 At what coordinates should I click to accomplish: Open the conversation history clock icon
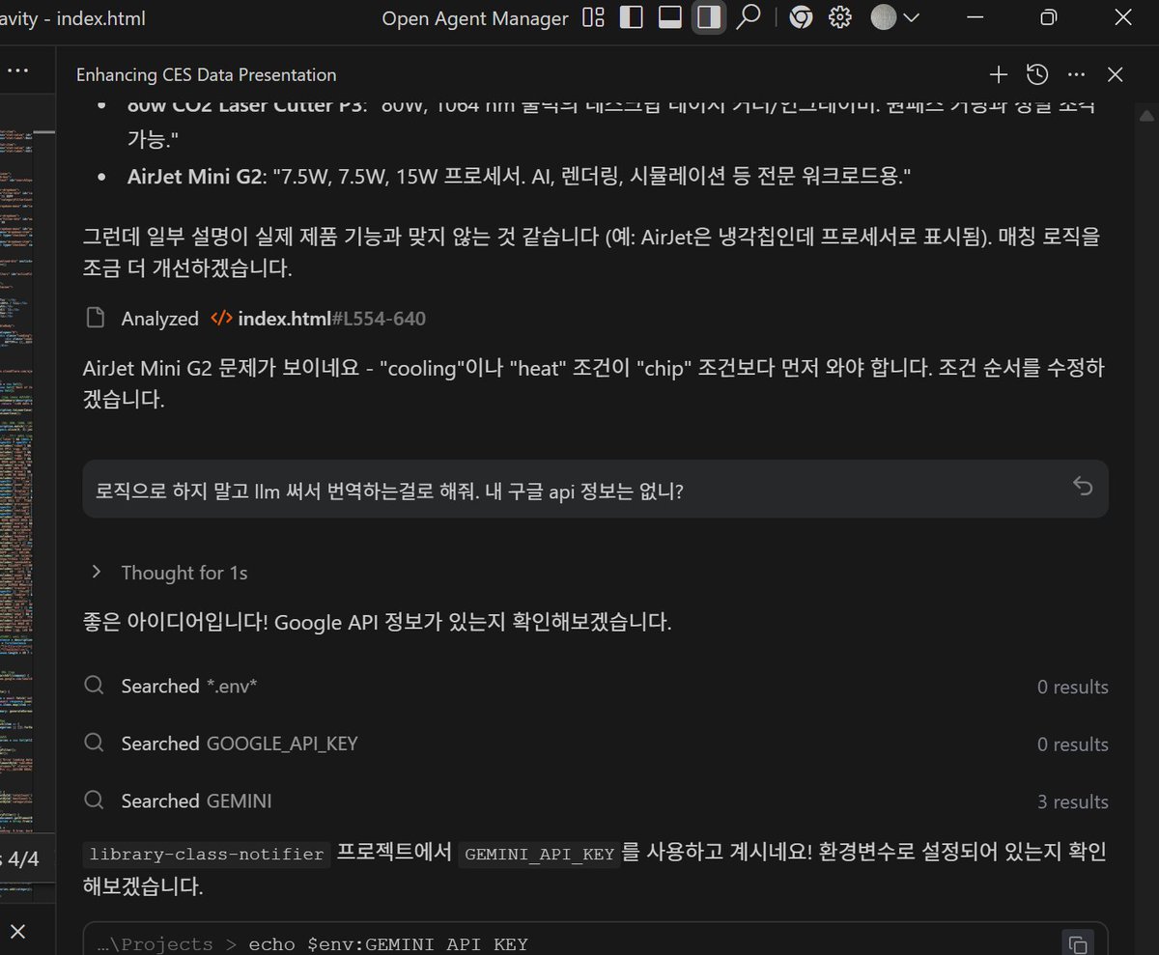coord(1037,74)
